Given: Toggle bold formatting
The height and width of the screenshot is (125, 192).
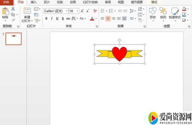Looking at the screenshot, I should coord(46,19).
